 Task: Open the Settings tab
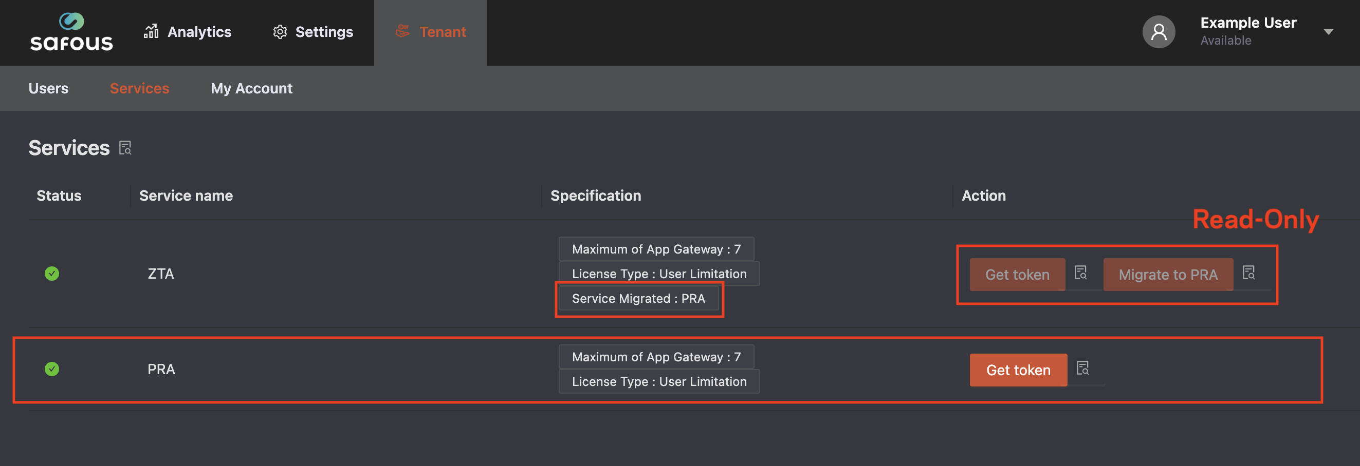313,32
